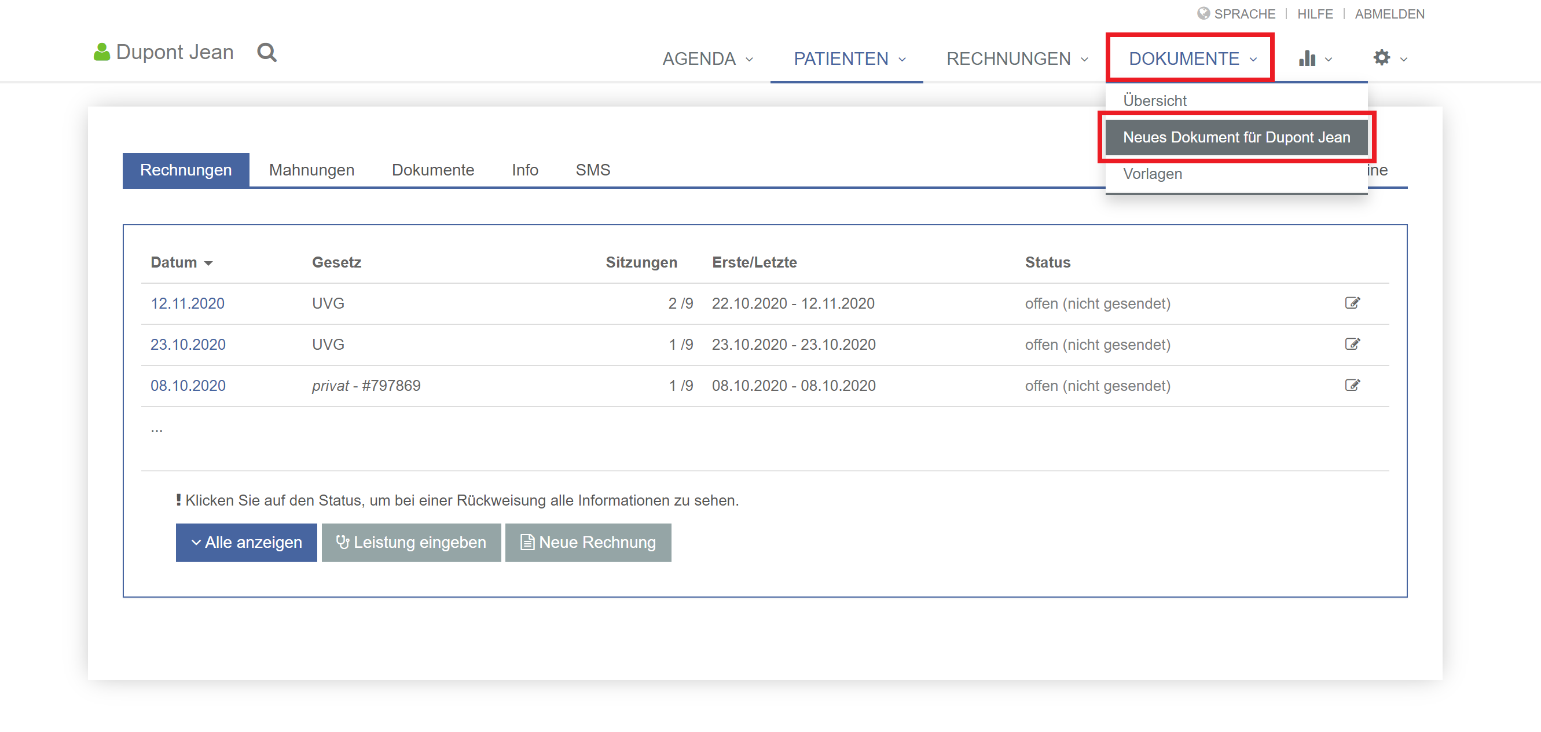The image size is (1541, 732).
Task: Sort by the Datum column arrow
Action: pyautogui.click(x=208, y=263)
